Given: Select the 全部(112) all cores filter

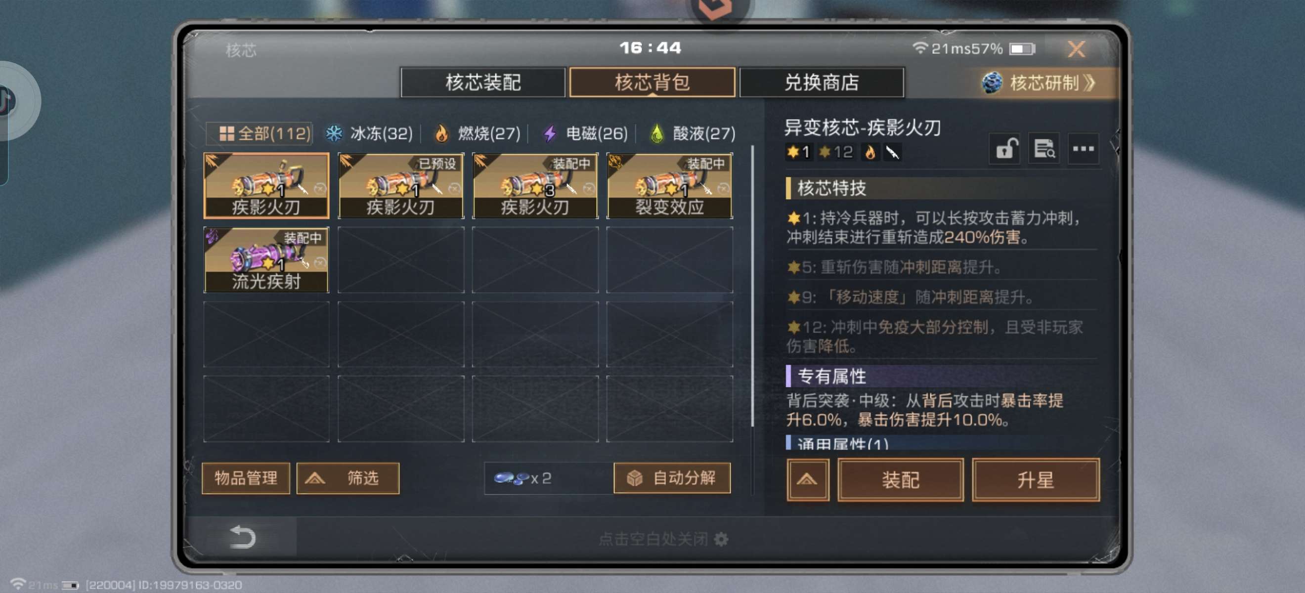Looking at the screenshot, I should 260,134.
